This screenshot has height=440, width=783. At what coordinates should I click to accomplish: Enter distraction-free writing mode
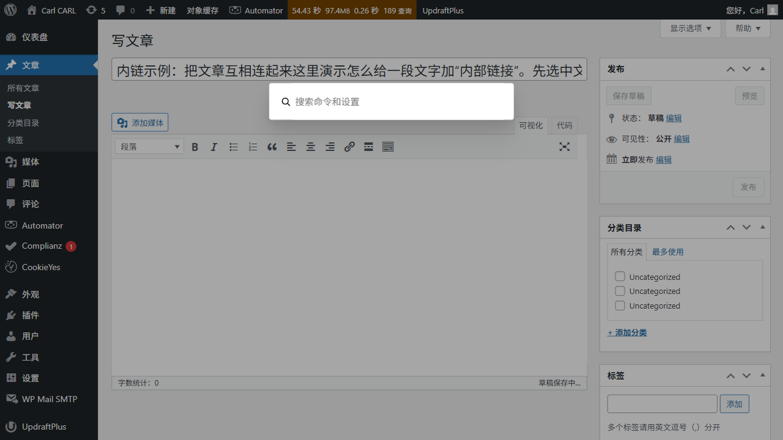(564, 147)
